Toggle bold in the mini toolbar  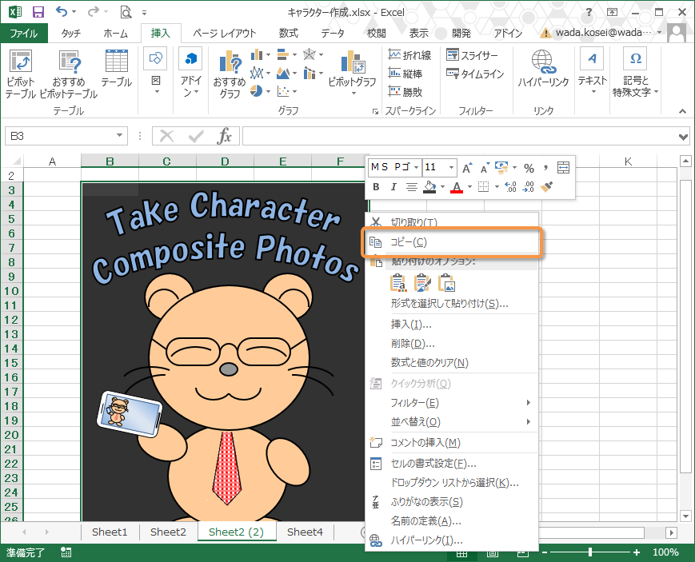click(x=376, y=187)
